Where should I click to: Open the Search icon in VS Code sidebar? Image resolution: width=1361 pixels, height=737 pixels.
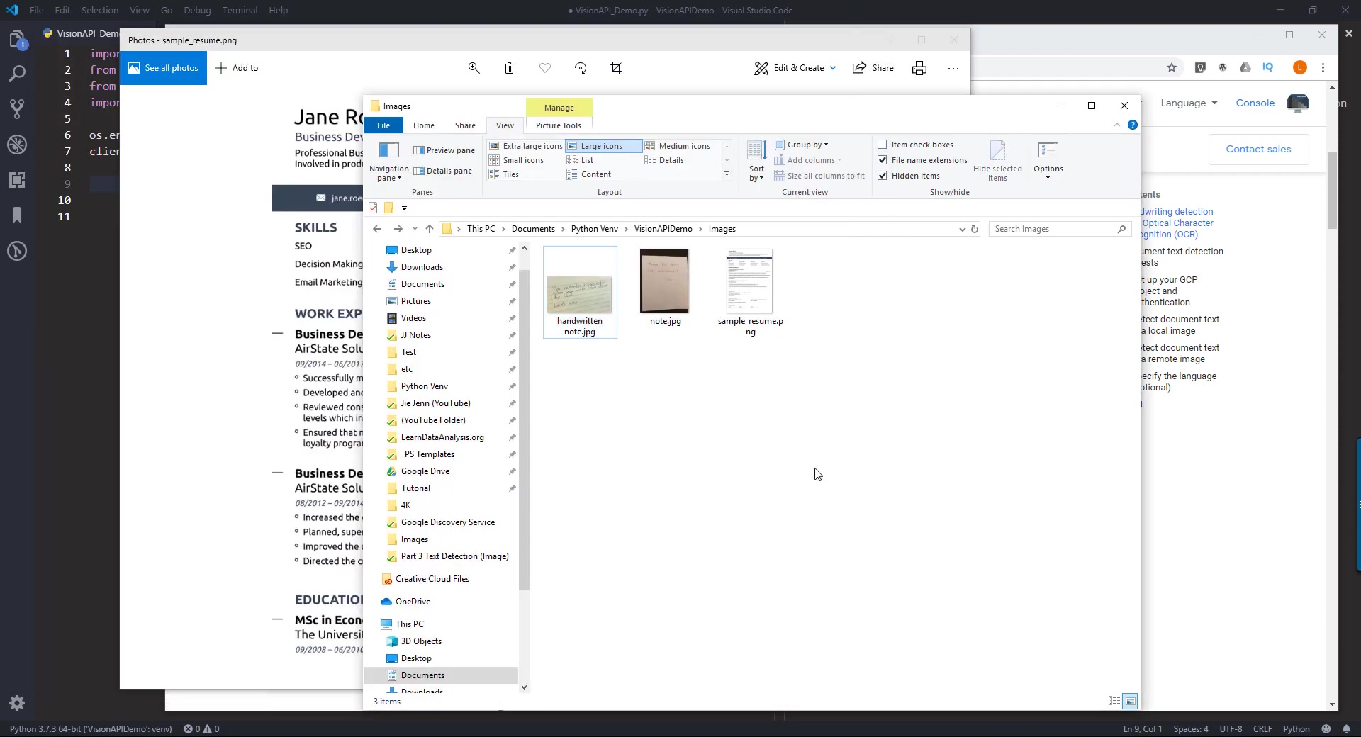[x=17, y=74]
